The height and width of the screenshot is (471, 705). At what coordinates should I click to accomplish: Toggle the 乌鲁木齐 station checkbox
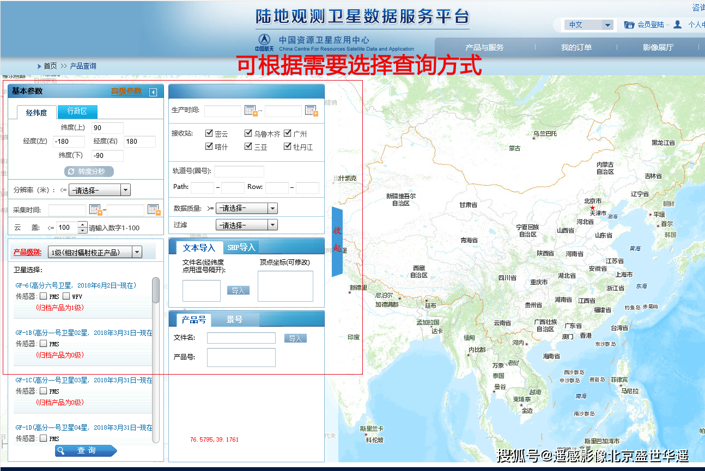point(248,133)
